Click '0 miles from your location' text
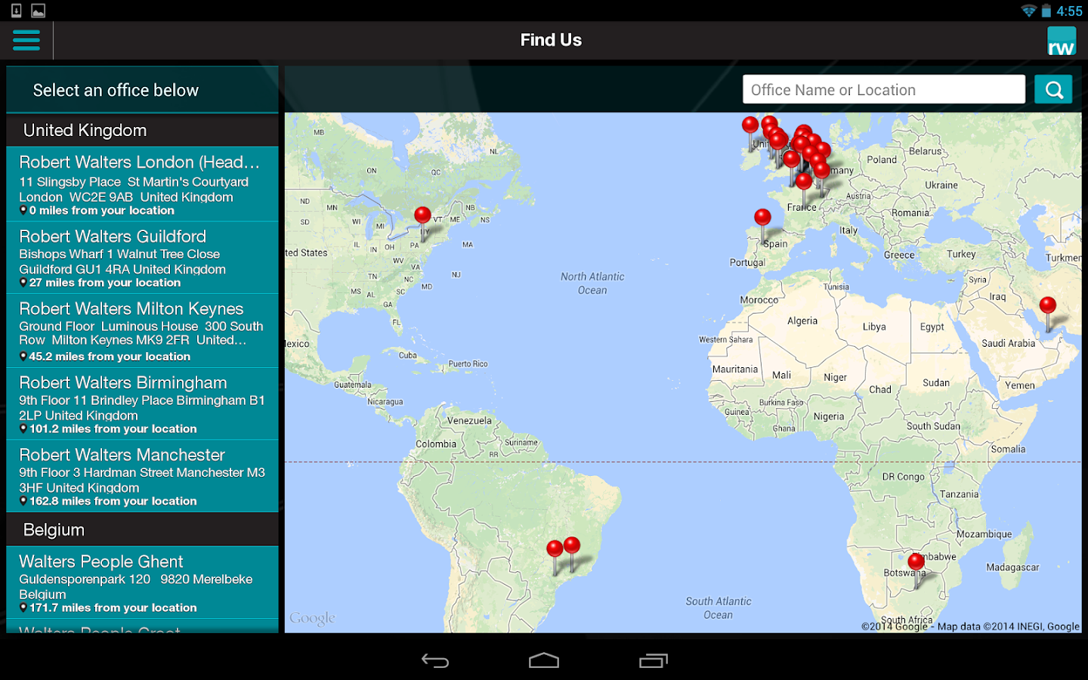Screen dimensions: 1088x680 coord(102,211)
